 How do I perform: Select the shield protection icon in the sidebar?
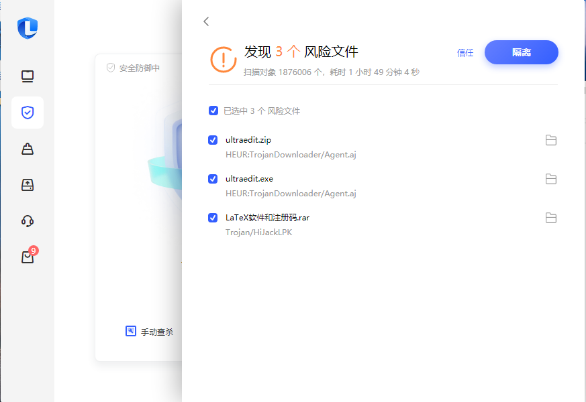pos(27,113)
